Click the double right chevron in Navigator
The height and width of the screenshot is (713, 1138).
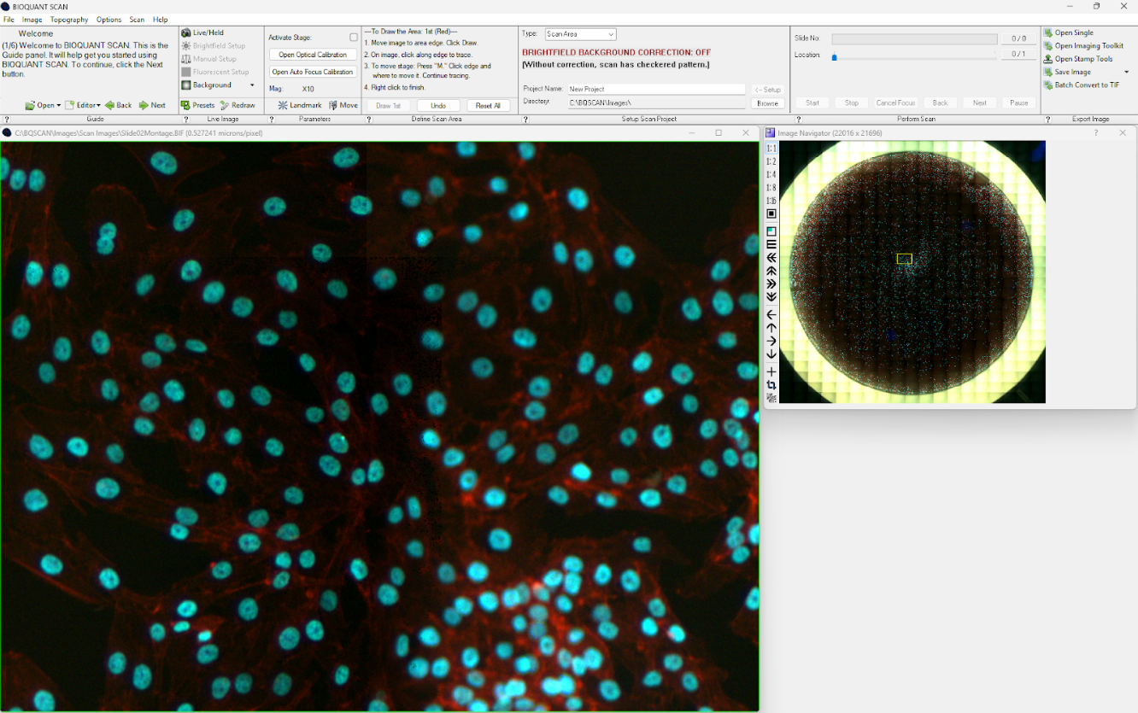point(771,283)
